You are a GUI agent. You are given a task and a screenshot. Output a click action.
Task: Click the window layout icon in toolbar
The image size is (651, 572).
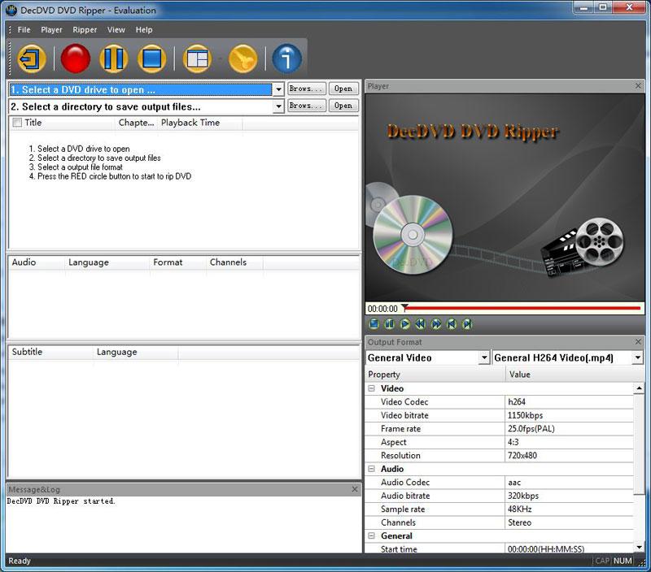(197, 58)
